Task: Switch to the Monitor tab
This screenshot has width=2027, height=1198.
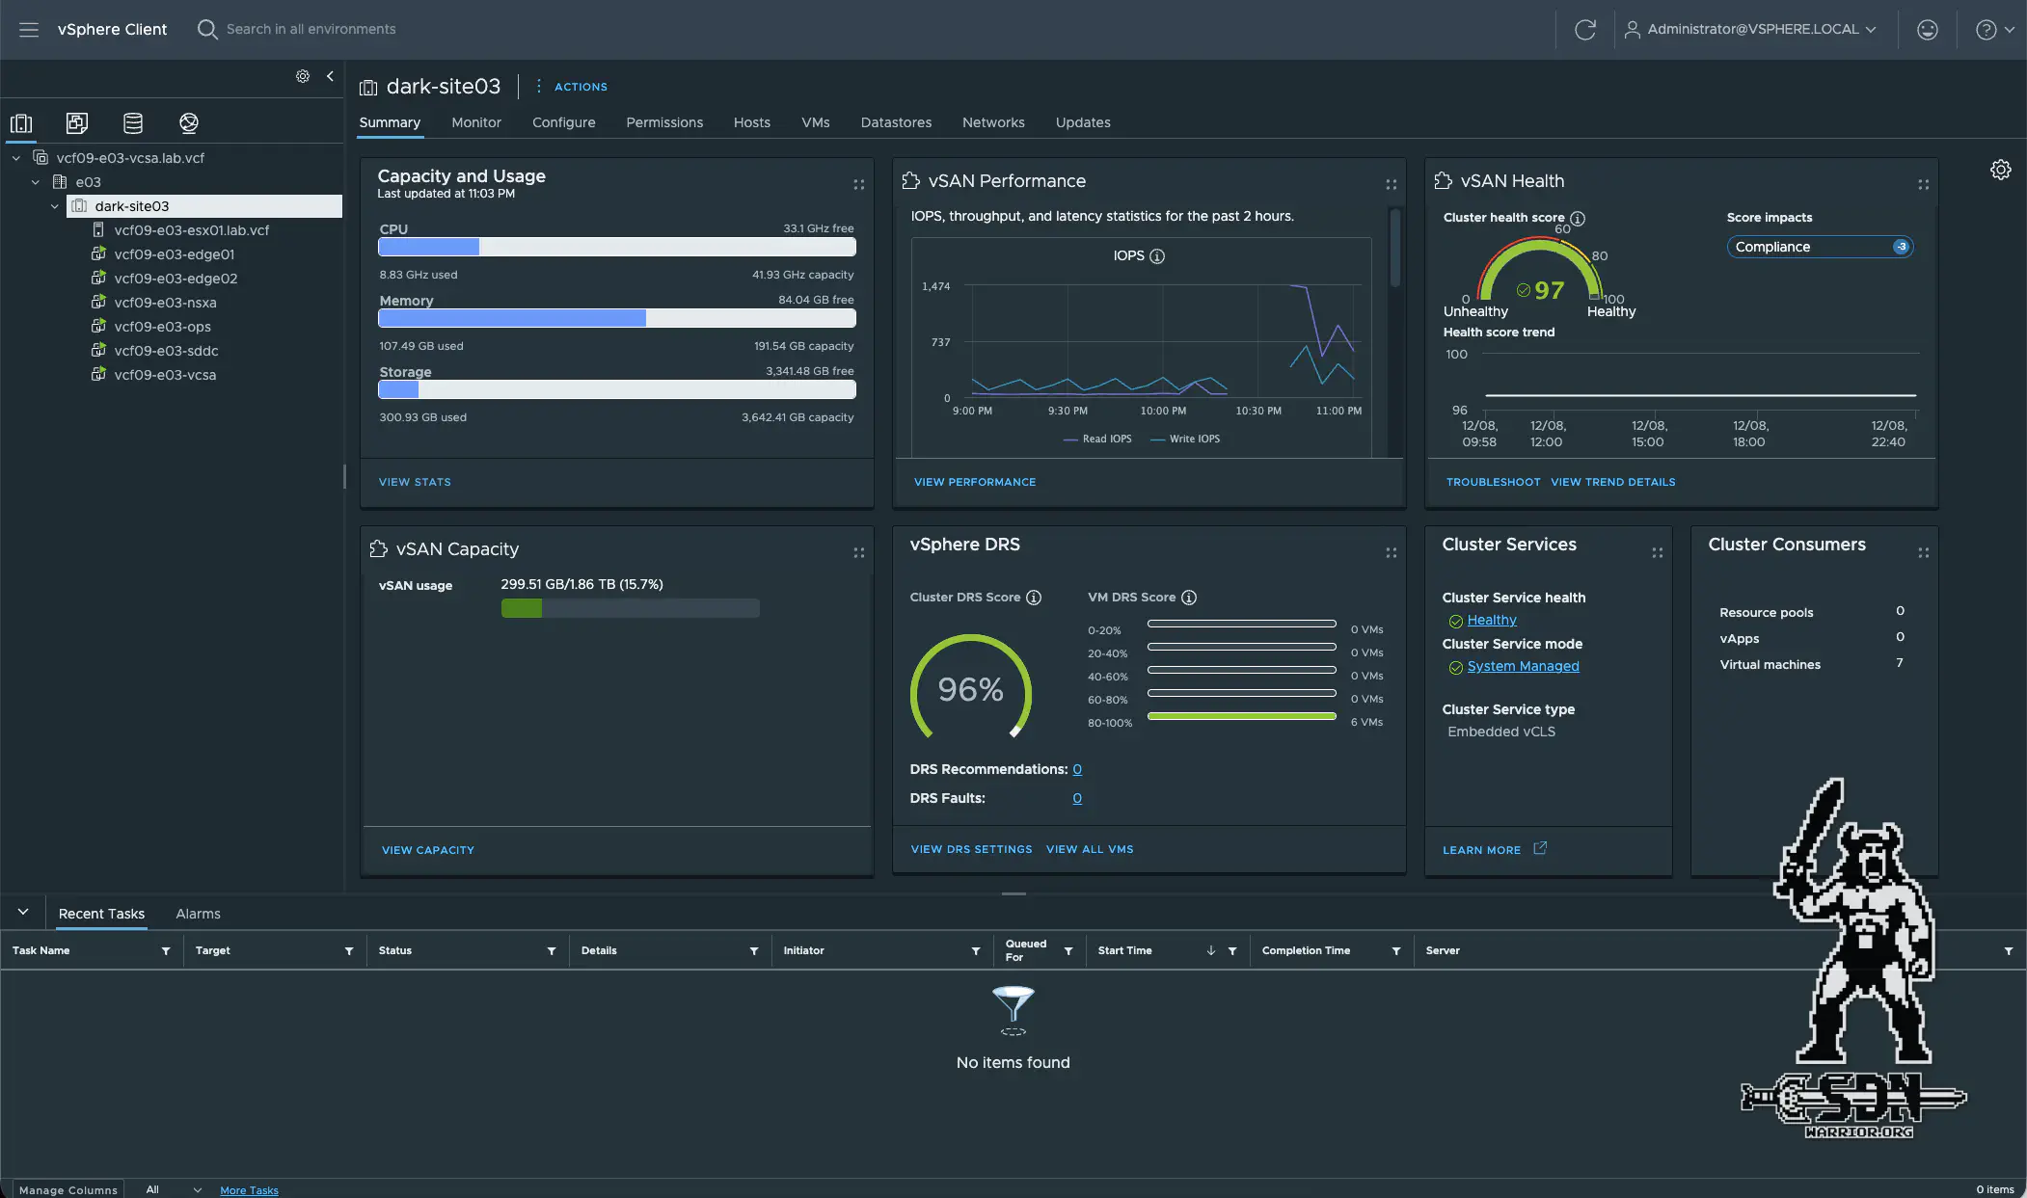Action: 476,122
